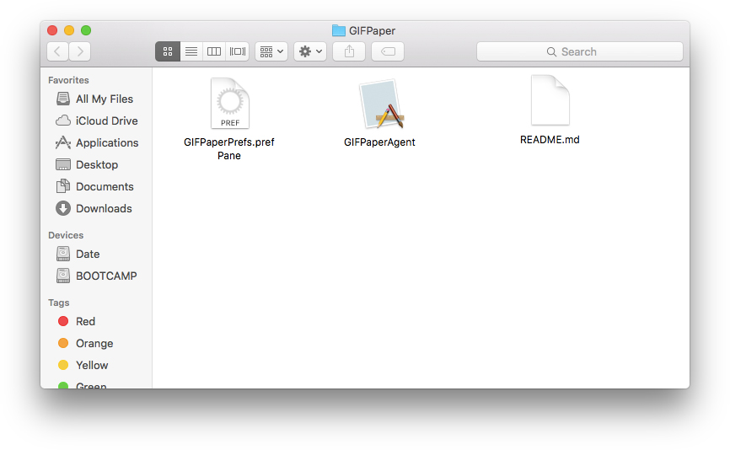This screenshot has height=450, width=730.
Task: Select Downloads in the sidebar
Action: pos(104,209)
